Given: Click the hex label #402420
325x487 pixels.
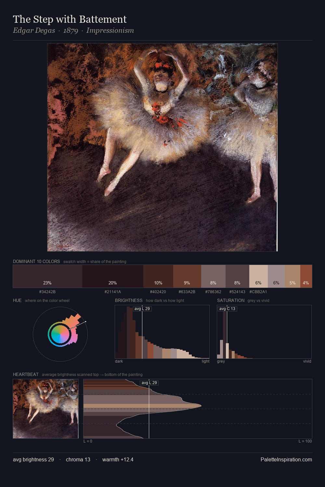Looking at the screenshot, I should (x=158, y=292).
